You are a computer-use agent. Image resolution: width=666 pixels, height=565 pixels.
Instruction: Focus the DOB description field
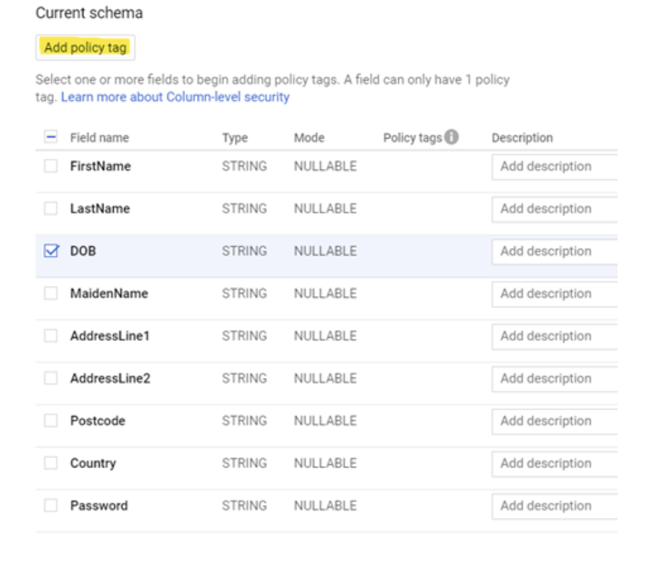coord(554,252)
